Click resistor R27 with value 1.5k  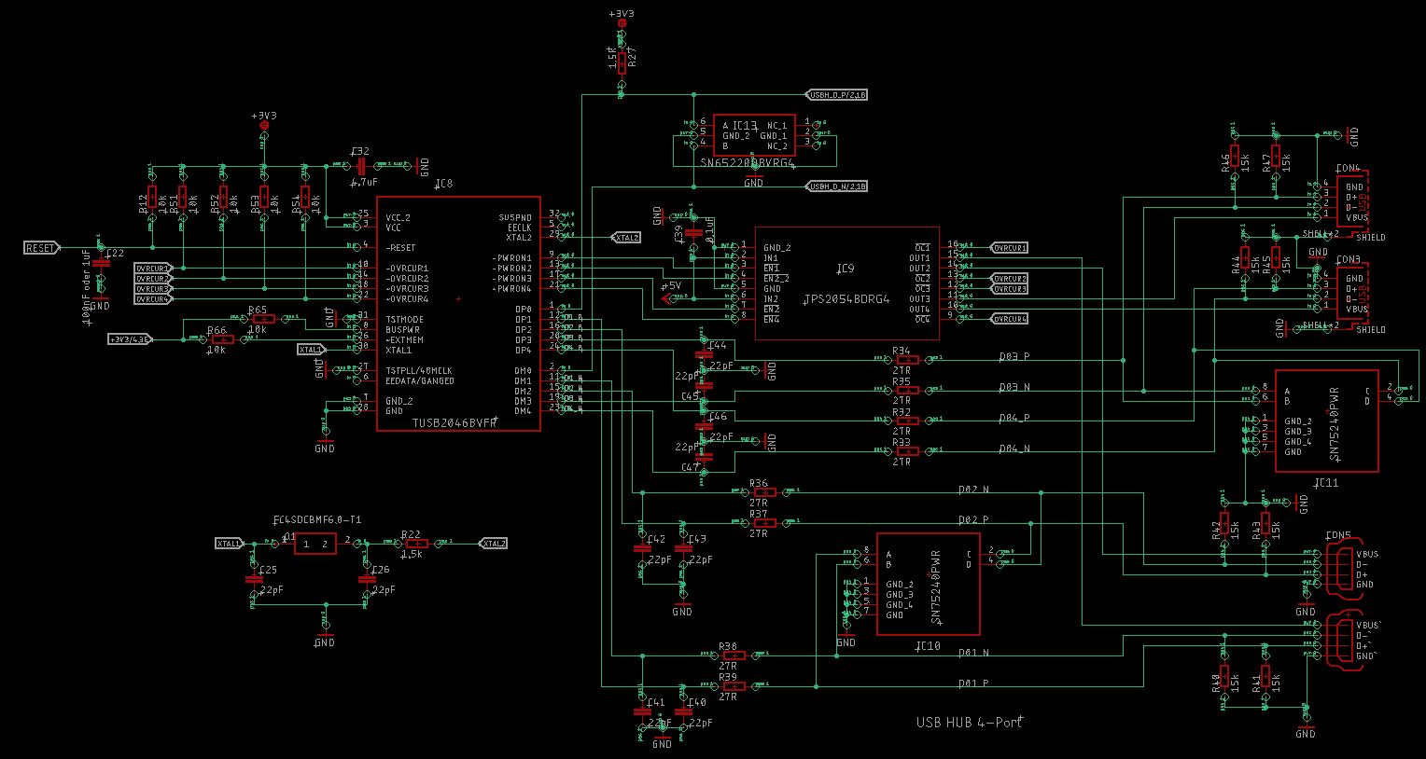pyautogui.click(x=621, y=63)
